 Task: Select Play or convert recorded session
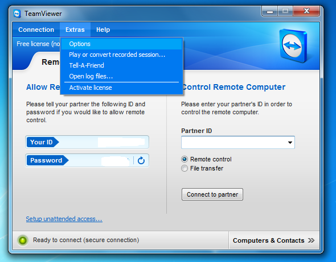pos(121,55)
